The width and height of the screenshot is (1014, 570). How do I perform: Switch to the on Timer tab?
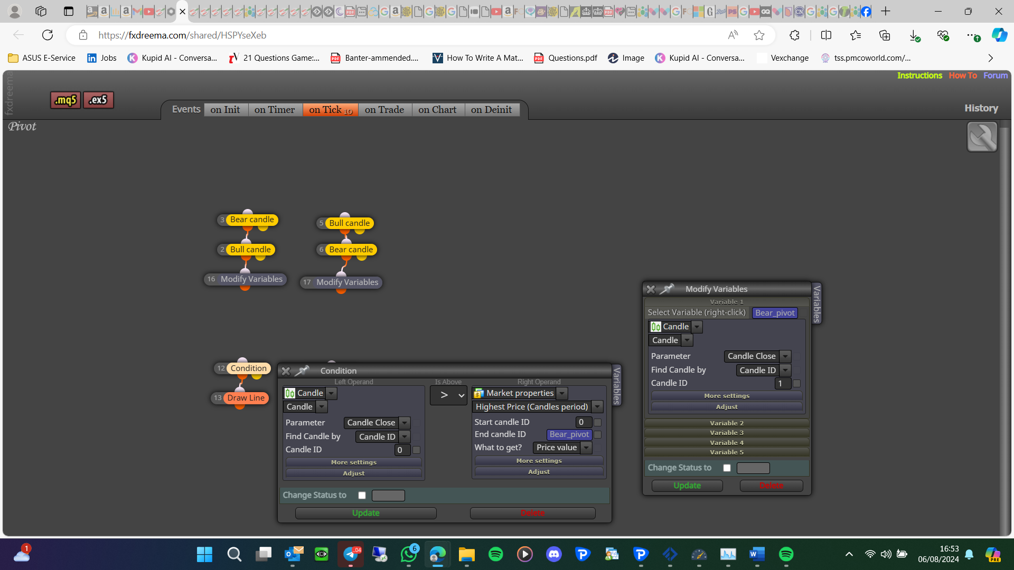point(275,110)
